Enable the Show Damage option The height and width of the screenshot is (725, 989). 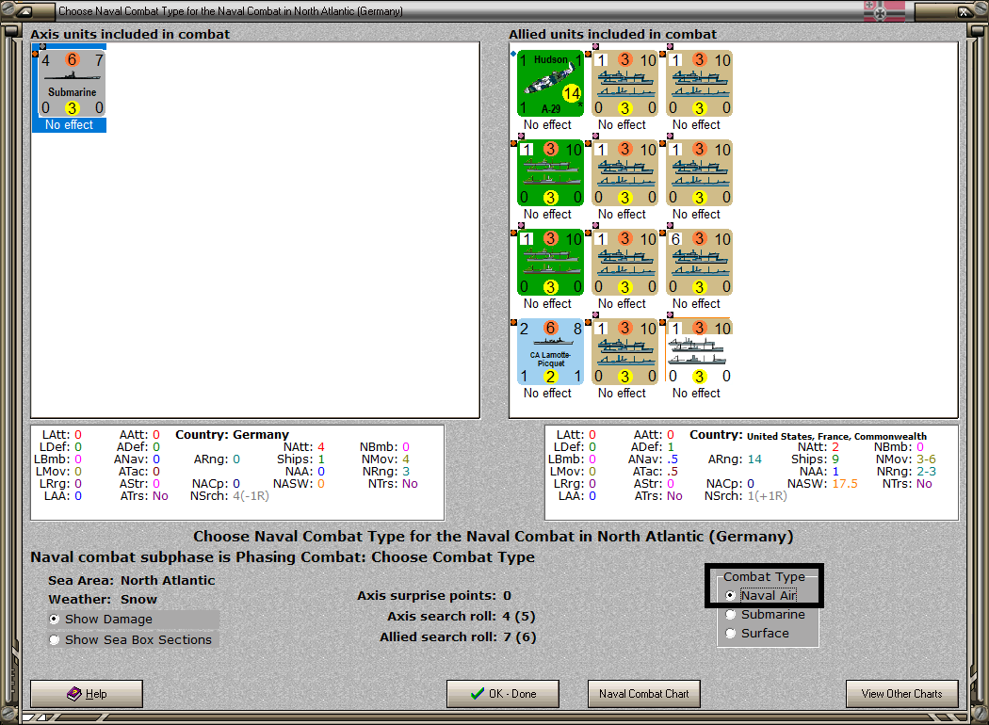point(101,620)
